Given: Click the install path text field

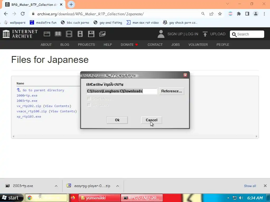Looking at the screenshot, I should tap(122, 91).
